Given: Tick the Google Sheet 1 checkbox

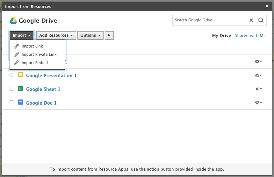Looking at the screenshot, I should click(x=11, y=89).
